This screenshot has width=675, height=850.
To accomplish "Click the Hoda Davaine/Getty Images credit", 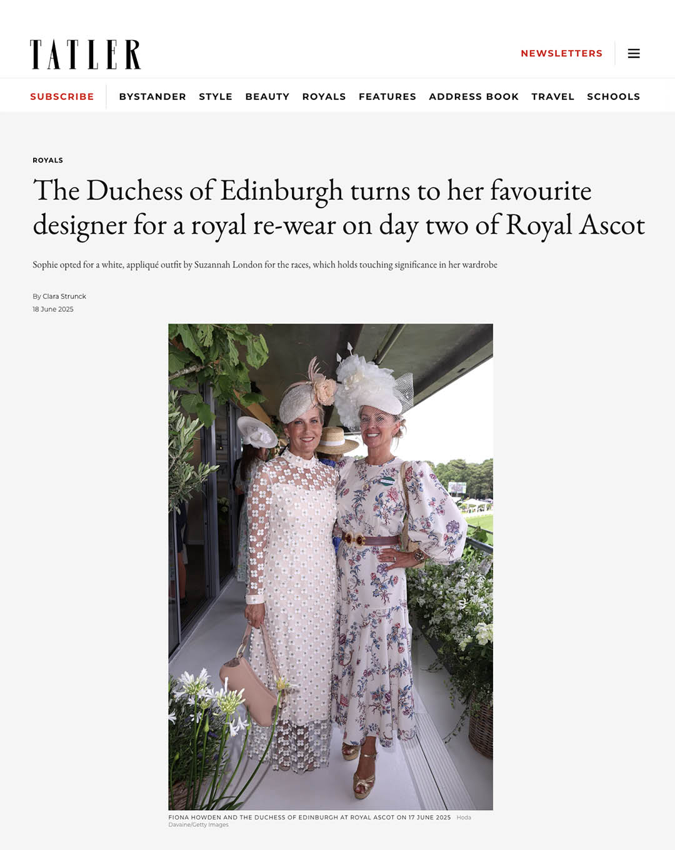I will tap(320, 821).
